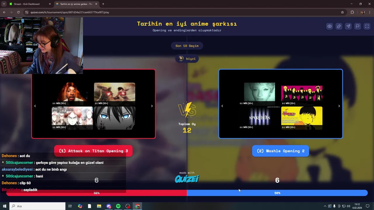
Task: Open Chrome's three-dot menu
Action: pos(370,12)
